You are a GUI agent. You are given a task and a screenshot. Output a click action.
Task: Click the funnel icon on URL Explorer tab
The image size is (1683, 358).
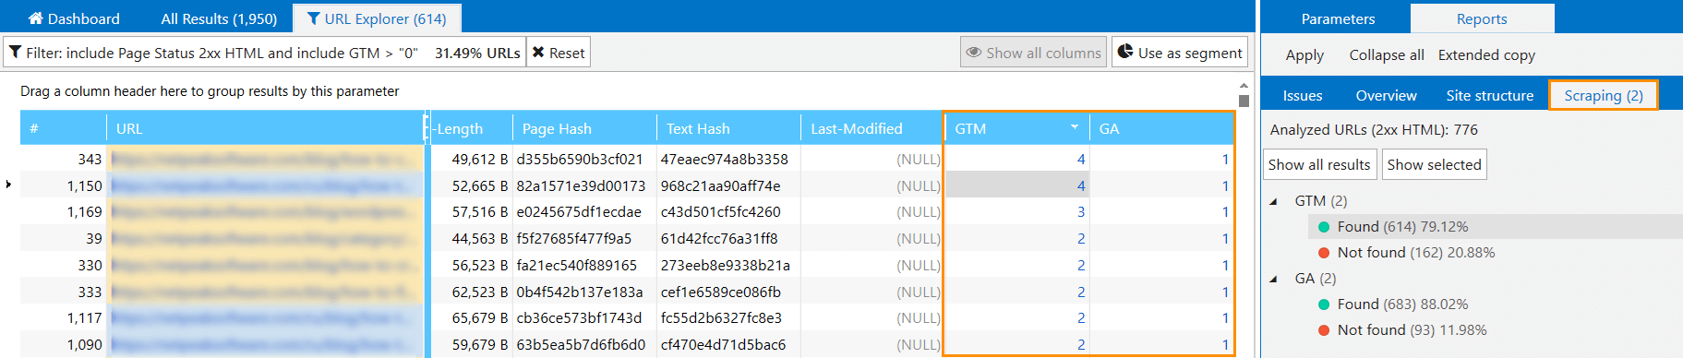click(313, 18)
